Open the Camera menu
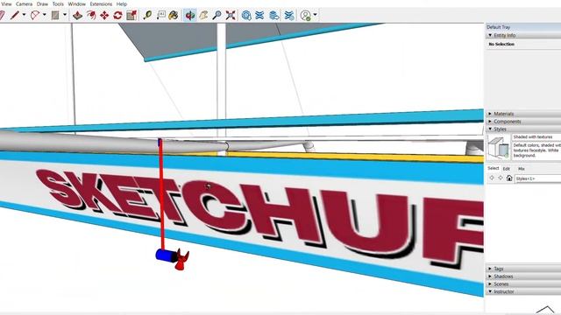 (24, 3)
